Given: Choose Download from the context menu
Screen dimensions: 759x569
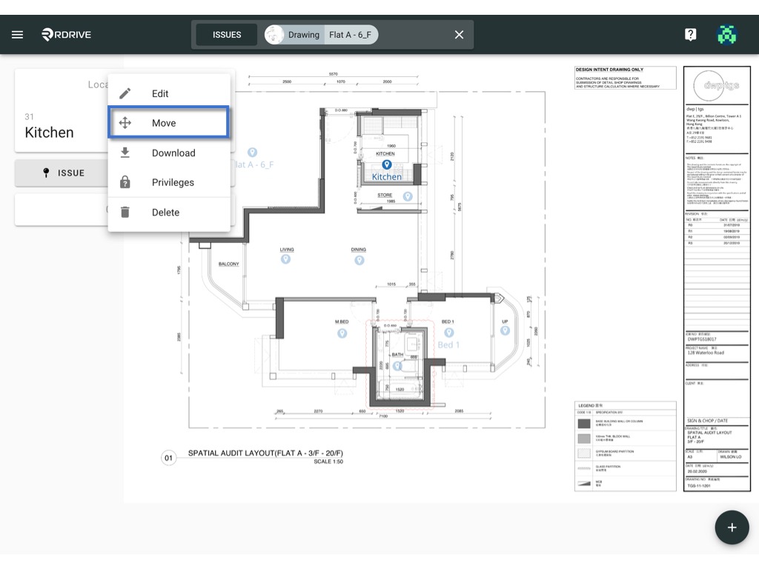Looking at the screenshot, I should [169, 153].
